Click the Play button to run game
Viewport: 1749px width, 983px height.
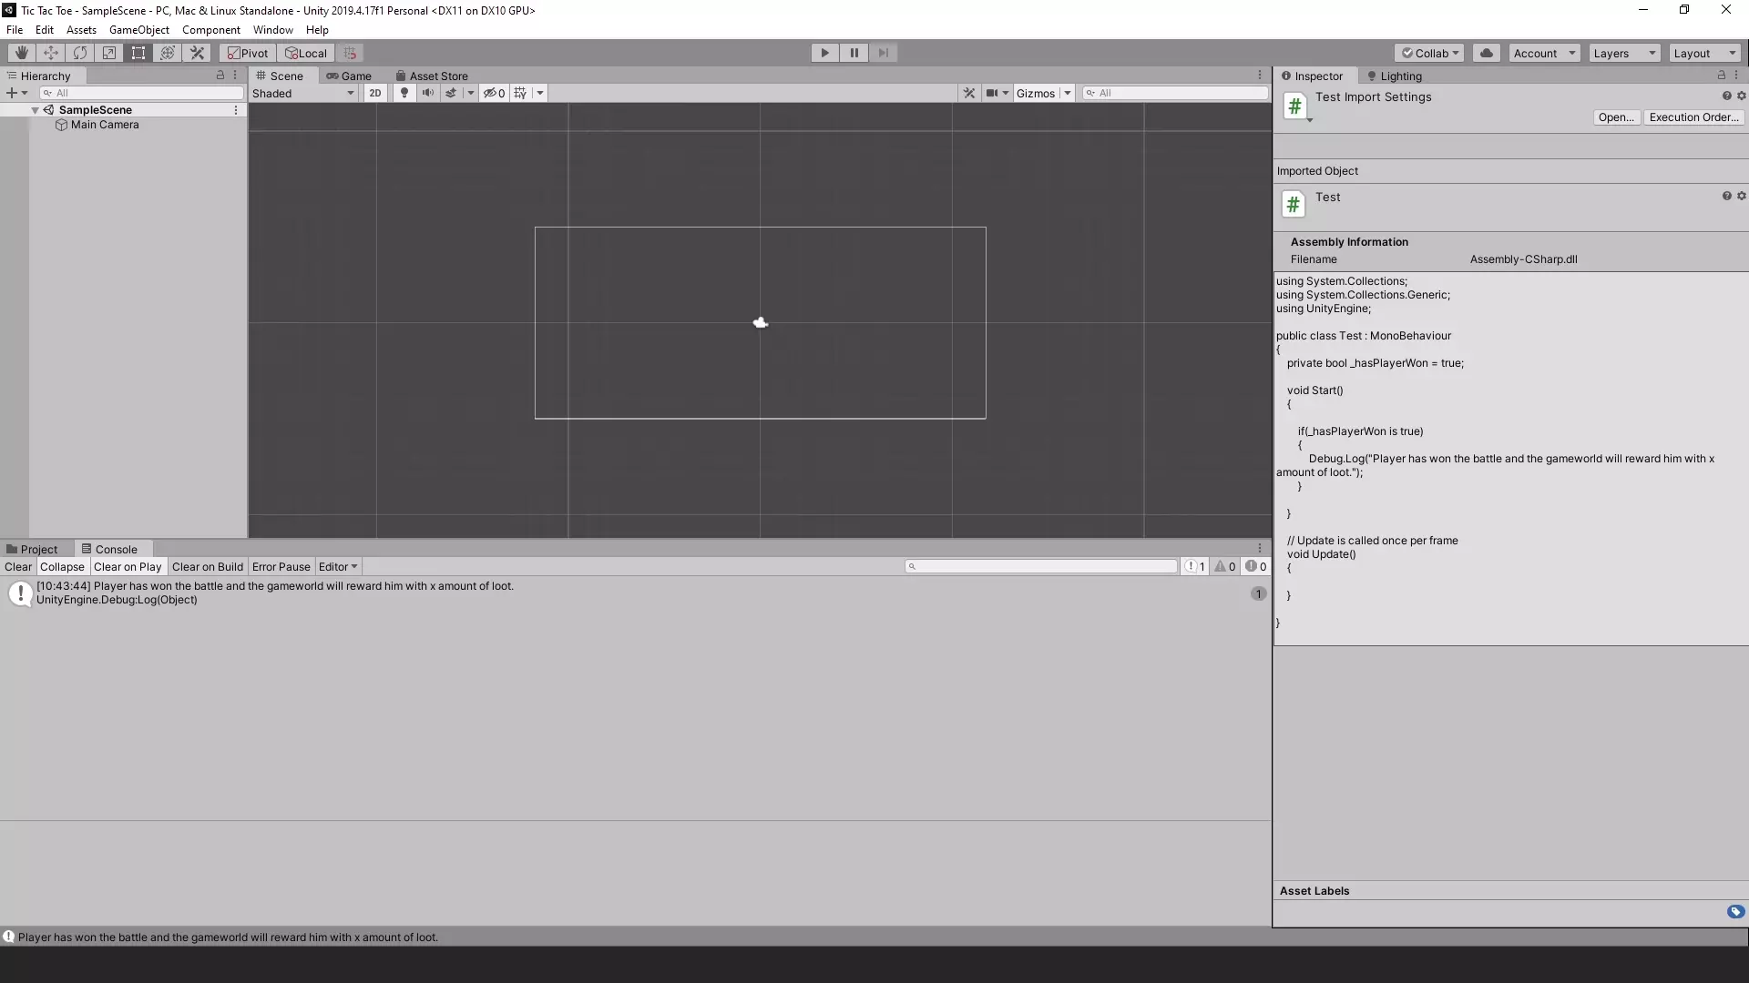coord(825,53)
